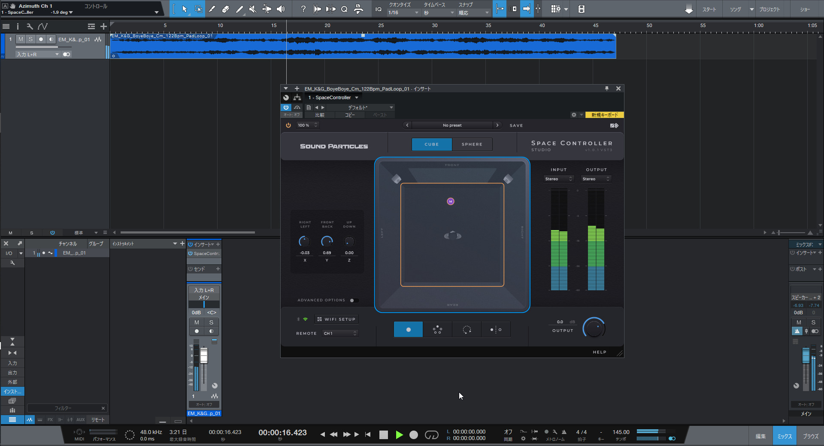Screen dimensions: 824x446
Task: Open plugin settings gear icon
Action: coord(574,115)
